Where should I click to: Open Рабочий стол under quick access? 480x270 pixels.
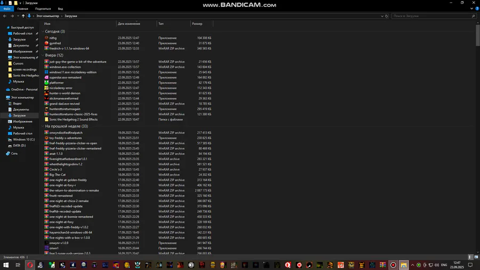(x=22, y=34)
